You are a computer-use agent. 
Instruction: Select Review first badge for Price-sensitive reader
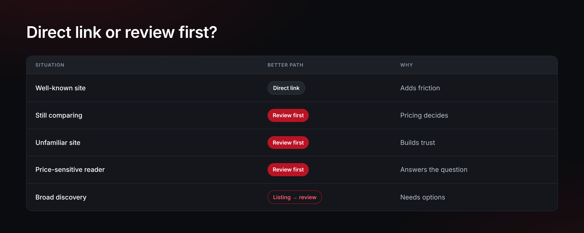288,170
